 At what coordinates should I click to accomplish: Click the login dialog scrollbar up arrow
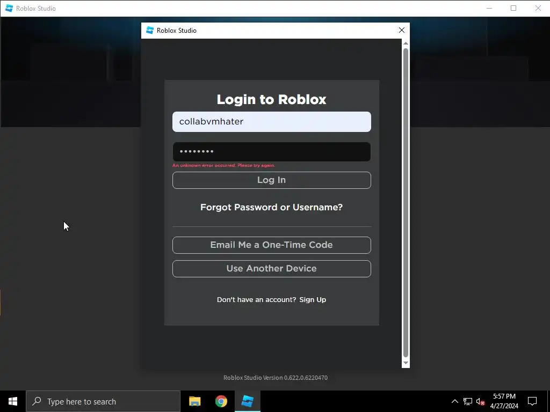(x=406, y=43)
